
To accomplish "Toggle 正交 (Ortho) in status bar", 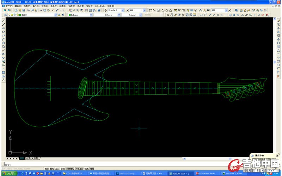I will click(x=57, y=169).
